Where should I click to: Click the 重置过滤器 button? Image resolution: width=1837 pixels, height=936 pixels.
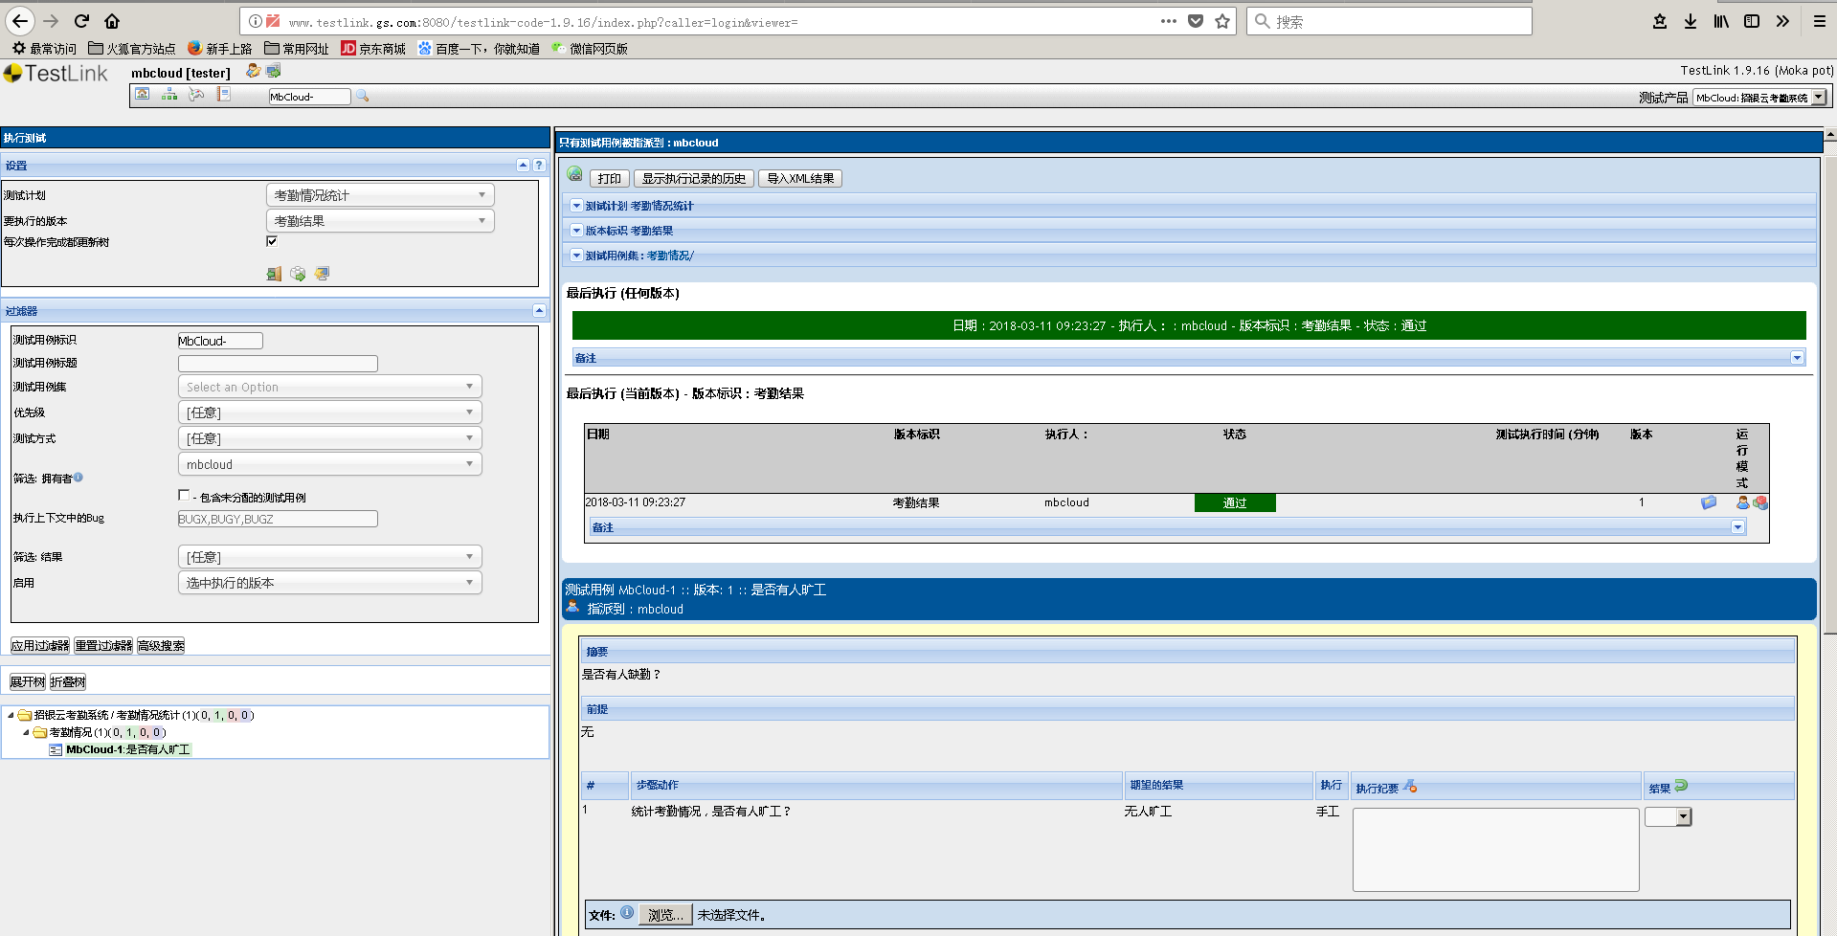103,646
